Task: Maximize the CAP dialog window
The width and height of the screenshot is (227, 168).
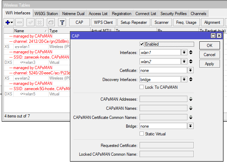Action: 213,36
